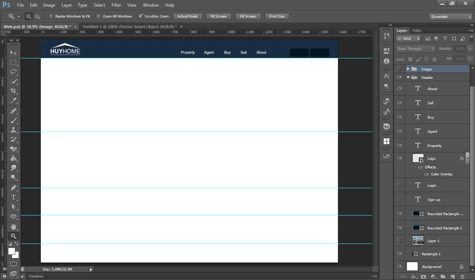Screen dimensions: 475x280
Task: Open the Essentials workspace dropdown
Action: pos(451,17)
